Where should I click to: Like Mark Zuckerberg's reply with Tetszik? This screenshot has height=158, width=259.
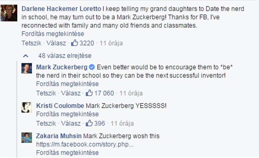pyautogui.click(x=46, y=93)
